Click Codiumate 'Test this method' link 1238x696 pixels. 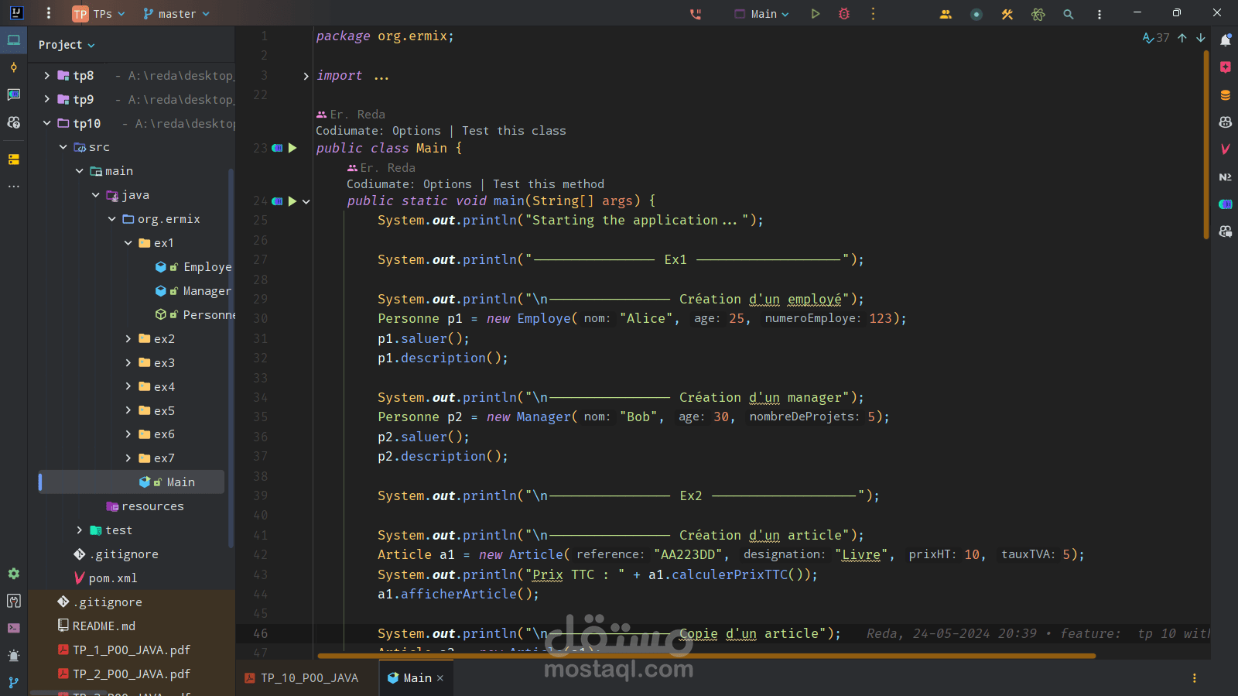(548, 184)
